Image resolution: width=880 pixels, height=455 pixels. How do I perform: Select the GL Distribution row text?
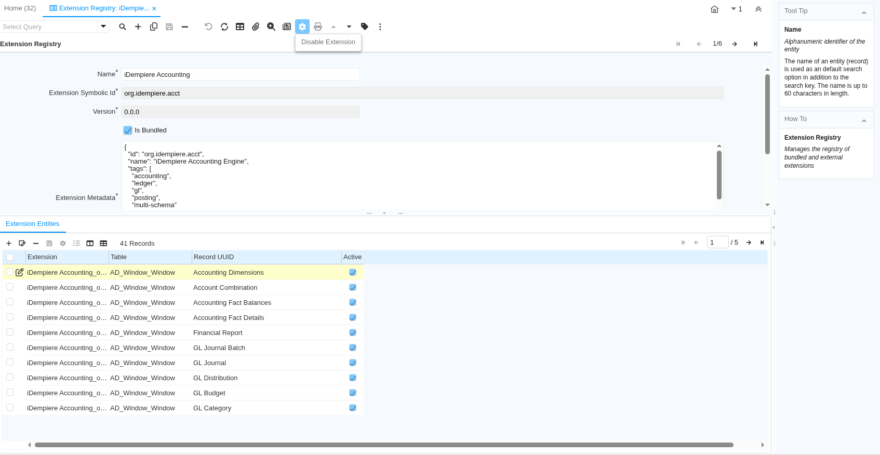coord(216,378)
